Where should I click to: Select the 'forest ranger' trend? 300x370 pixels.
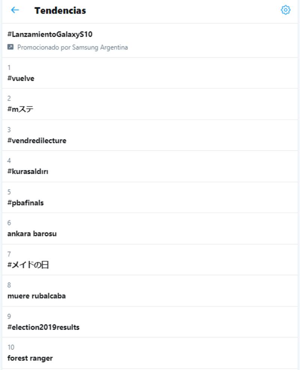tap(30, 358)
